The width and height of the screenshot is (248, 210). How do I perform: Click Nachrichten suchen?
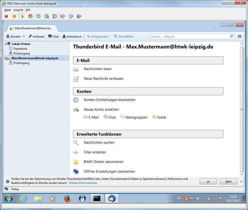[99, 142]
